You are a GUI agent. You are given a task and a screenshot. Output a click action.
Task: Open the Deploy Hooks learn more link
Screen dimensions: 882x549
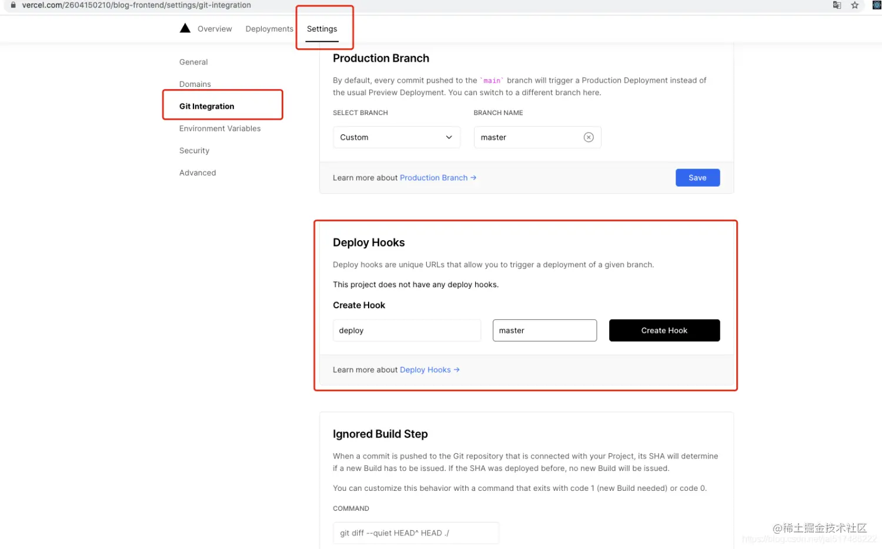[x=429, y=370]
